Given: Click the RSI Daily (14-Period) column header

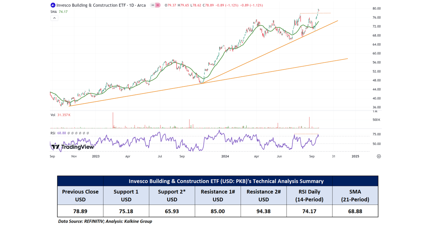Looking at the screenshot, I should tap(309, 196).
